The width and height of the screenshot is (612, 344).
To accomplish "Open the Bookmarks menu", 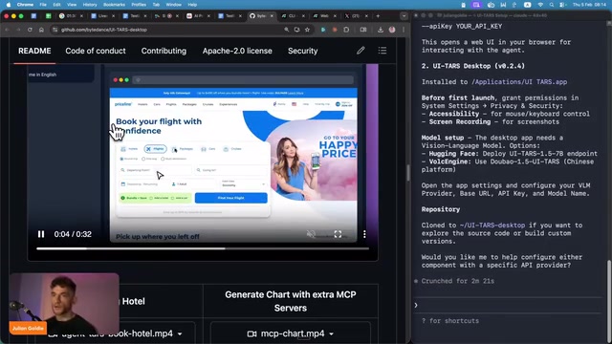I will click(x=114, y=5).
